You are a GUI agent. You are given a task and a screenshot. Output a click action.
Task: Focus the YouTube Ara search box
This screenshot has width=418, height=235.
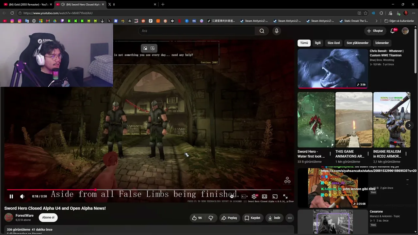[197, 31]
